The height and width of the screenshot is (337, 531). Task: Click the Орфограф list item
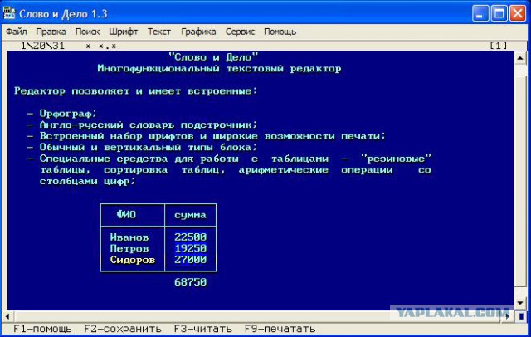point(68,114)
